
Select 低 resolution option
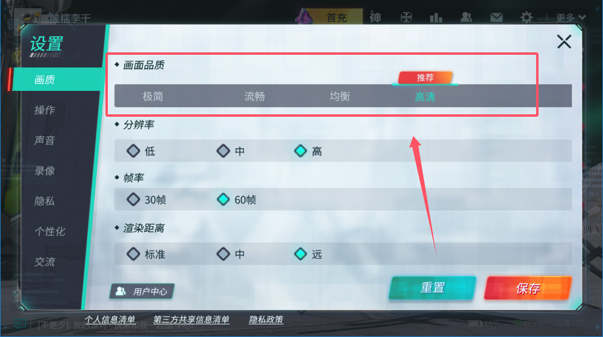pos(141,151)
